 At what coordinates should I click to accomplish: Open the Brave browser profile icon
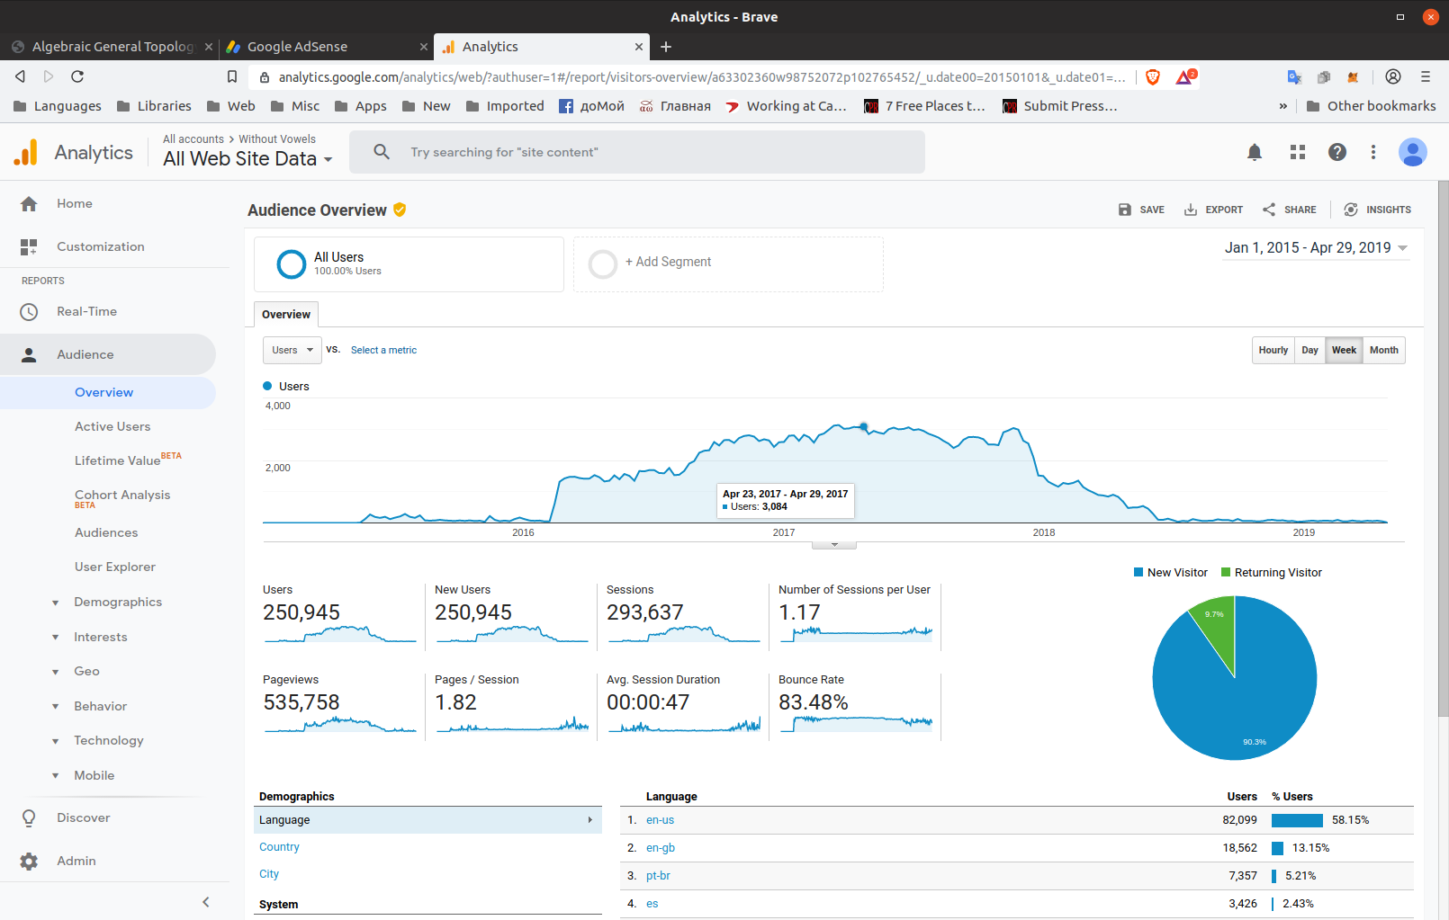1393,76
